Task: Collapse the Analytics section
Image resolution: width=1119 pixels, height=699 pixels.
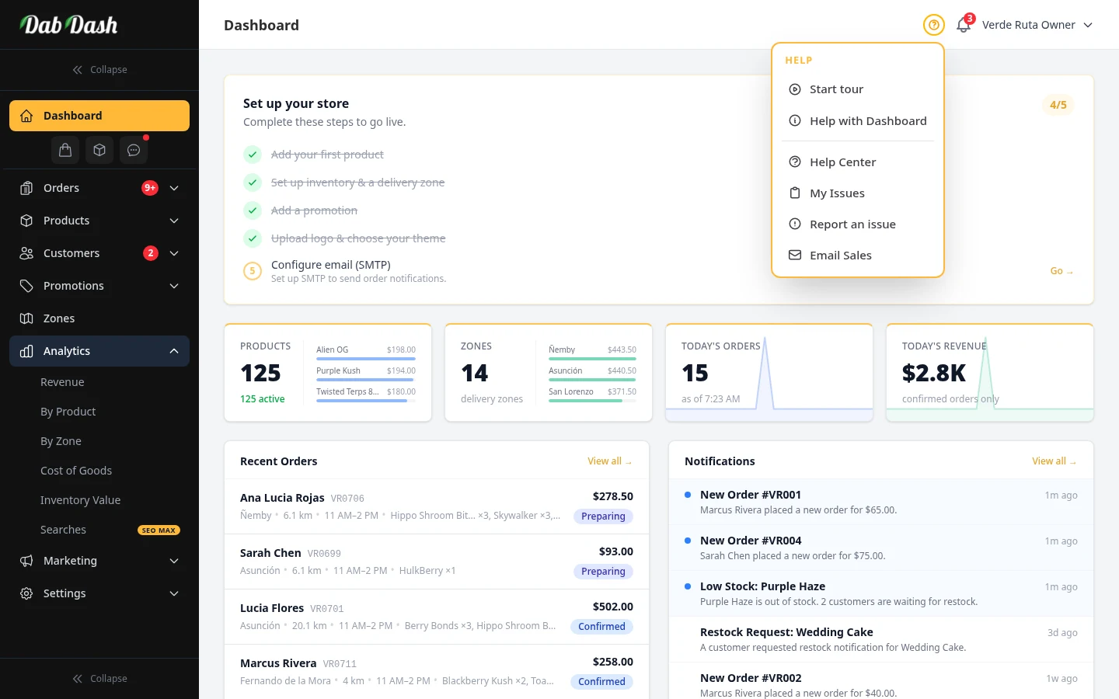Action: [x=173, y=351]
